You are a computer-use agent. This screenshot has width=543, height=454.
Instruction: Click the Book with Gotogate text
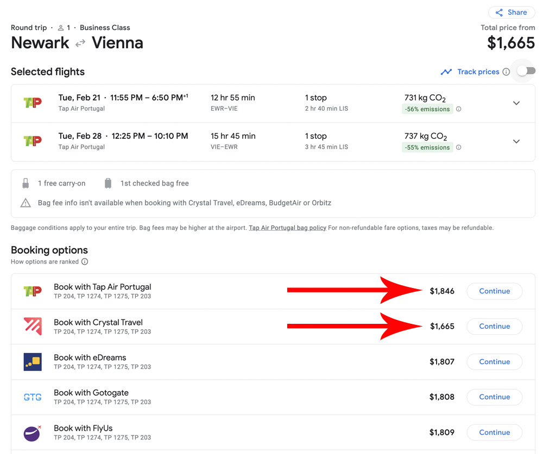click(x=91, y=393)
